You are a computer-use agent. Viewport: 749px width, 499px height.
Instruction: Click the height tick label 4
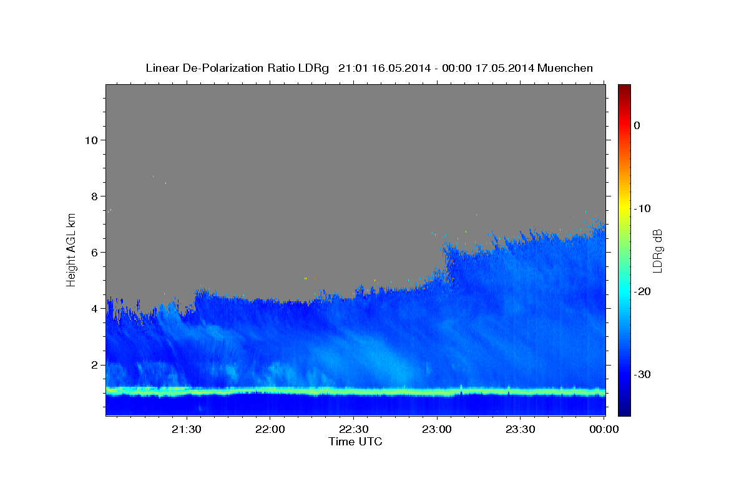pyautogui.click(x=94, y=309)
